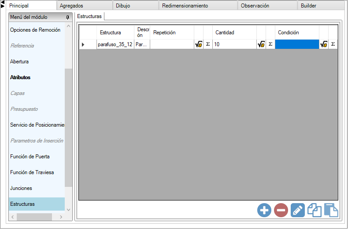Click the horizontal scroll right arrow
This screenshot has height=237, width=359.
(61, 217)
